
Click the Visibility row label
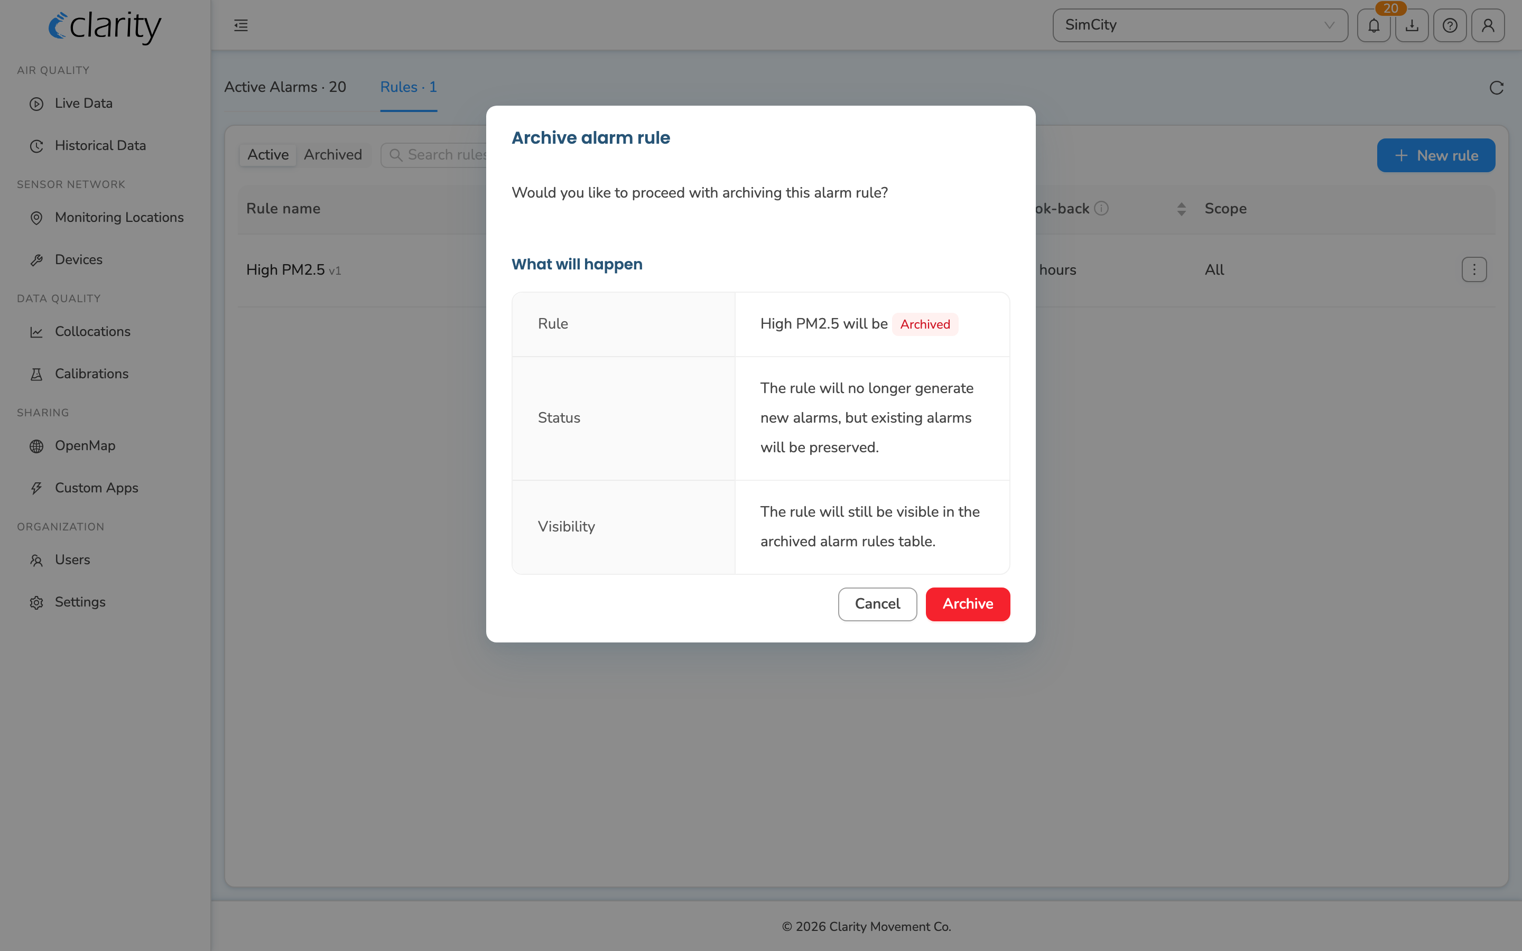(566, 526)
